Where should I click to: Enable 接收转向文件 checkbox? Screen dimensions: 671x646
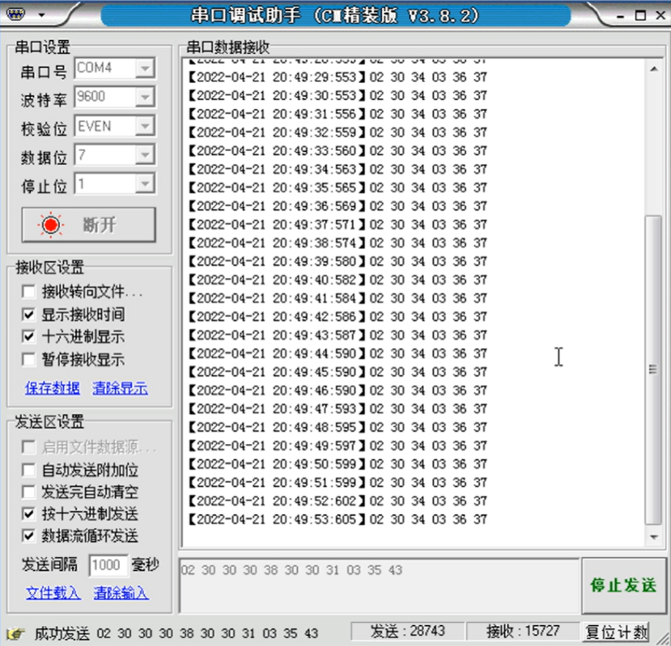click(29, 292)
